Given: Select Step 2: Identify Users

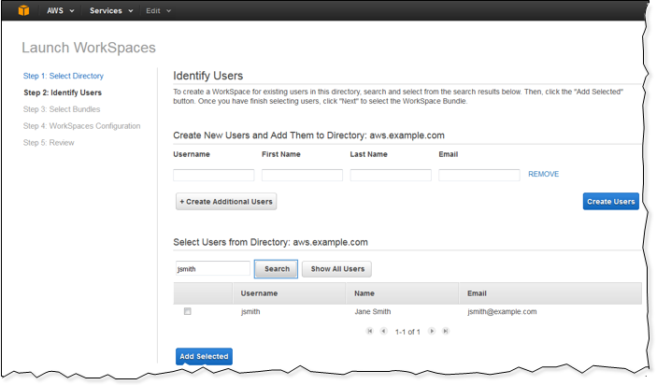Looking at the screenshot, I should pyautogui.click(x=63, y=93).
